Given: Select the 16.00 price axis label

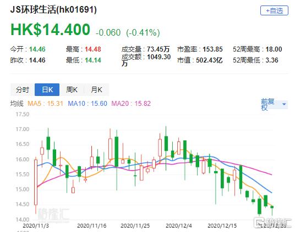Looking at the screenshot, I should (23, 160).
